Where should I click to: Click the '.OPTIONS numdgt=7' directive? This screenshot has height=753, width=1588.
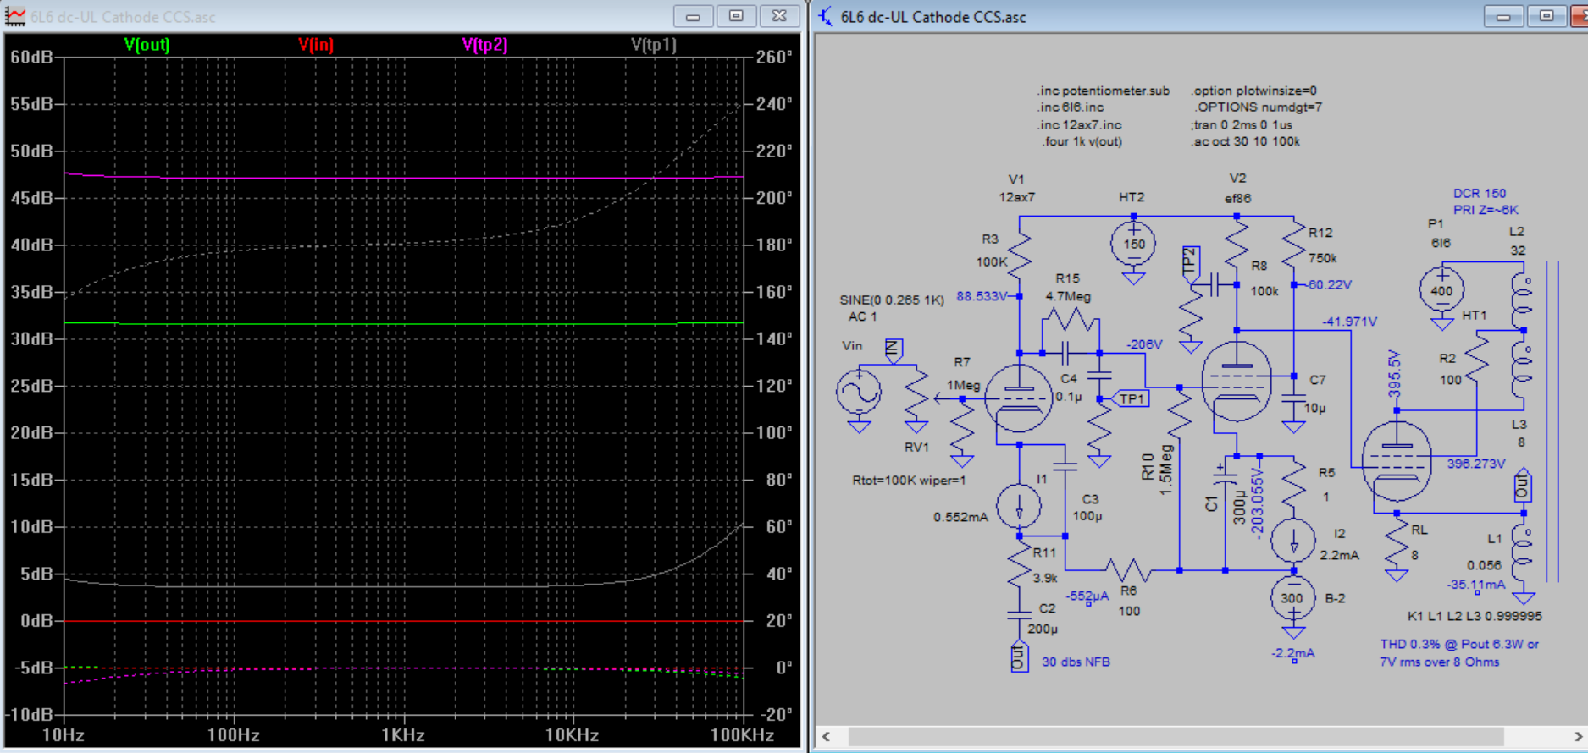1257,107
